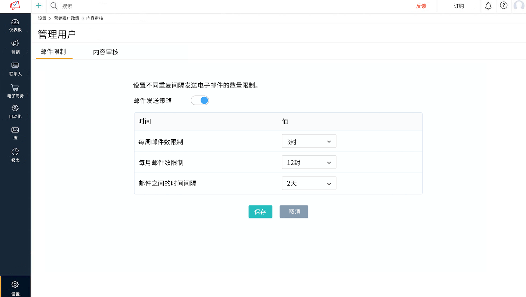Viewport: 526px width, 297px height.
Task: Open the help question mark icon
Action: coord(503,6)
